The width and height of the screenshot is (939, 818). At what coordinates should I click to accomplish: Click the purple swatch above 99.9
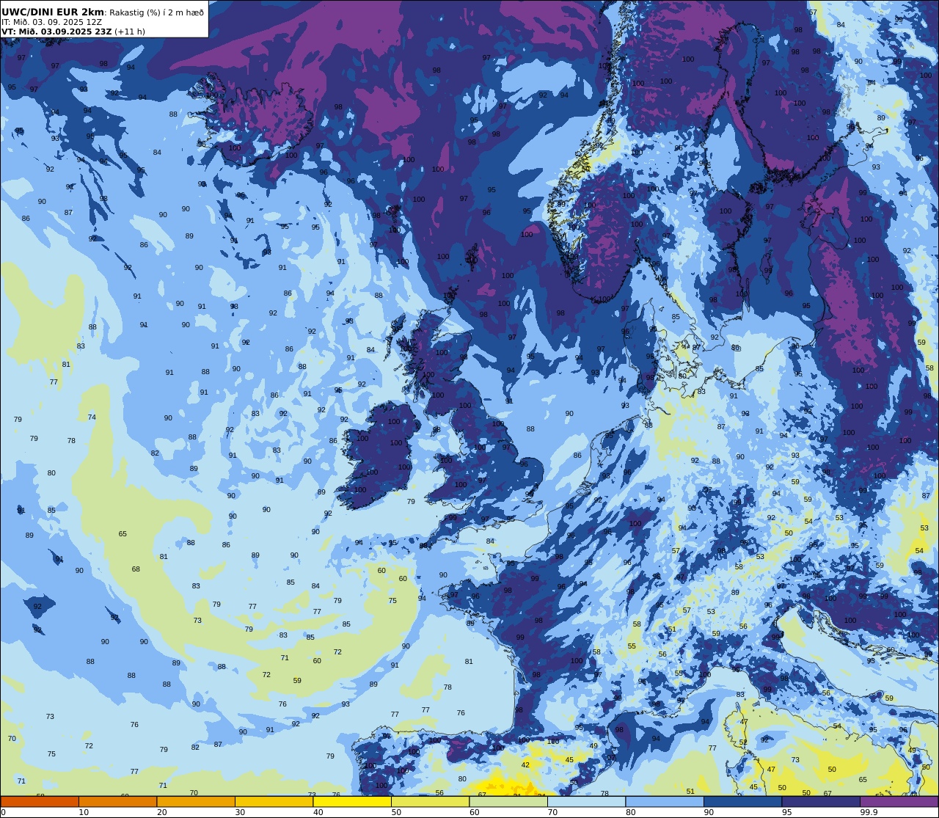coord(899,801)
